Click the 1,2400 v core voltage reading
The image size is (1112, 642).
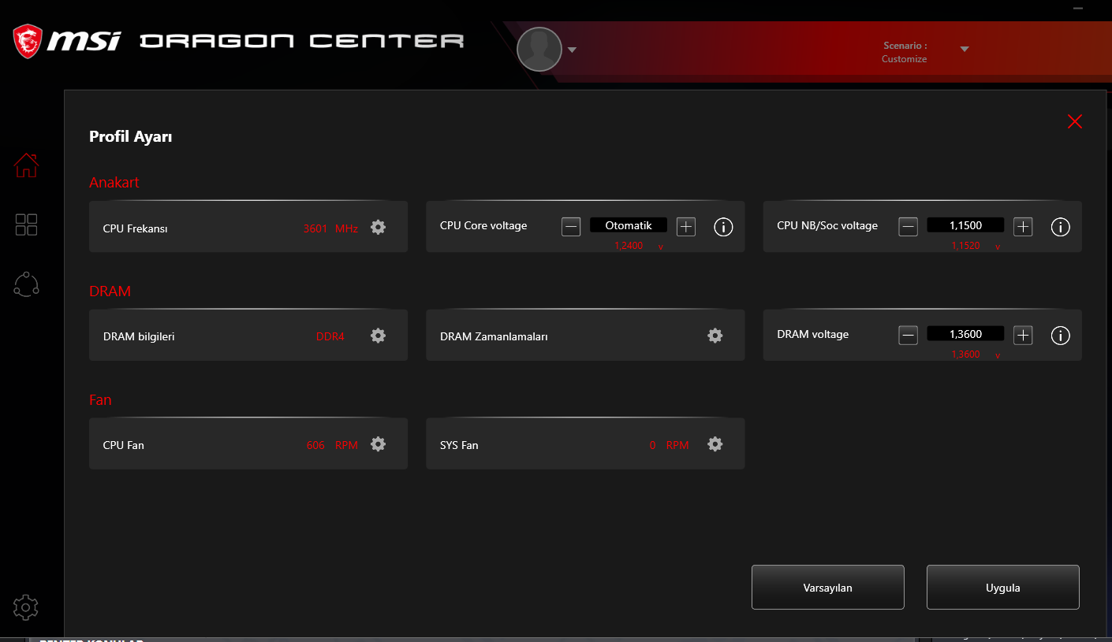(x=639, y=246)
